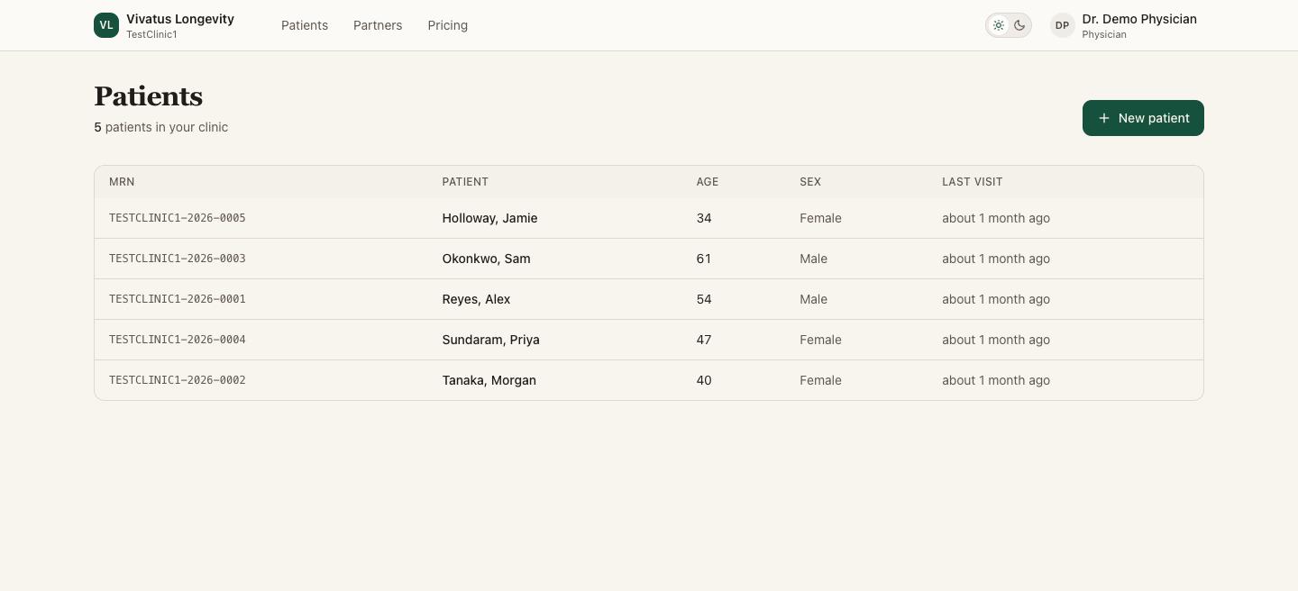Click age 61 in Okonkwo row
The image size is (1298, 591).
pyautogui.click(x=704, y=259)
